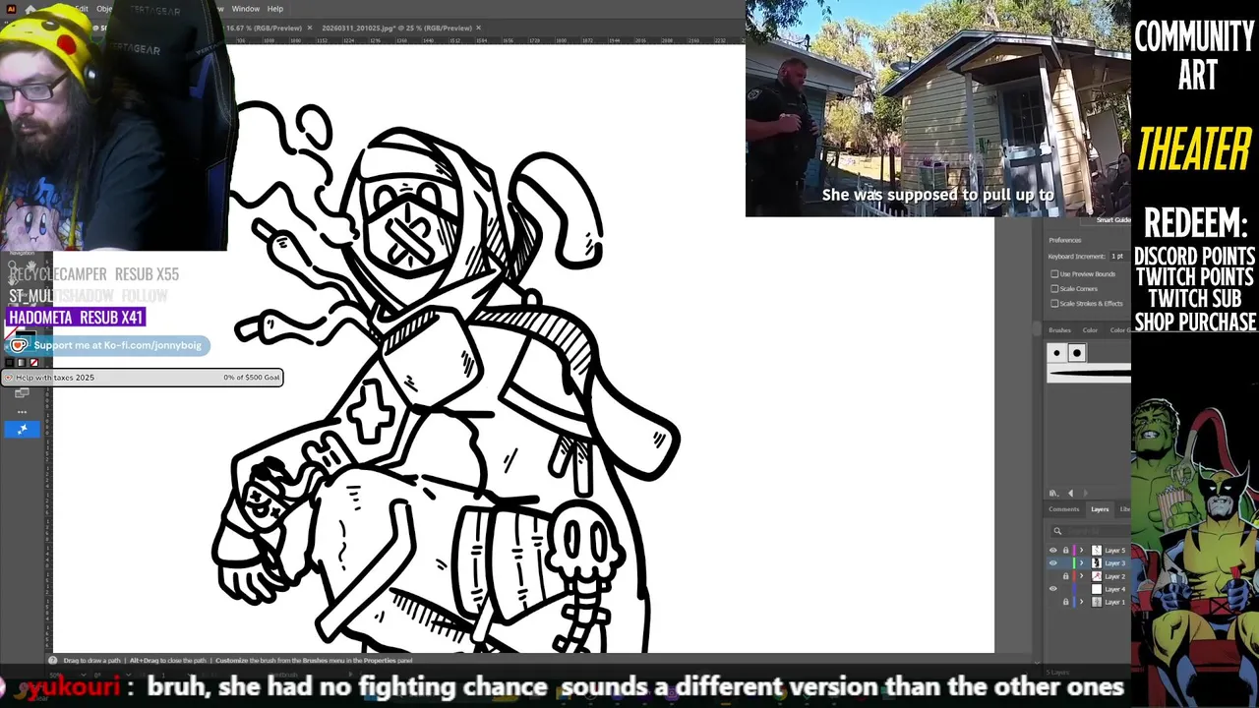Click the Layer 5 thumbnail
The image size is (1259, 708).
point(1097,551)
